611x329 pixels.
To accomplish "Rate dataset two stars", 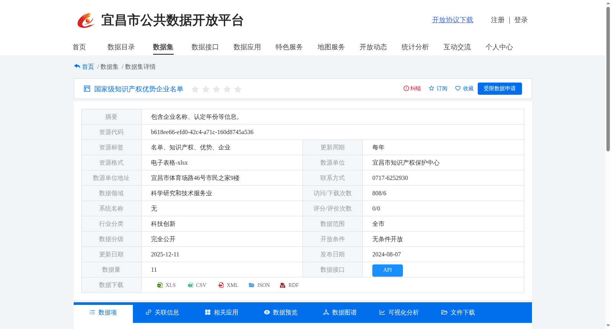I will [x=206, y=89].
